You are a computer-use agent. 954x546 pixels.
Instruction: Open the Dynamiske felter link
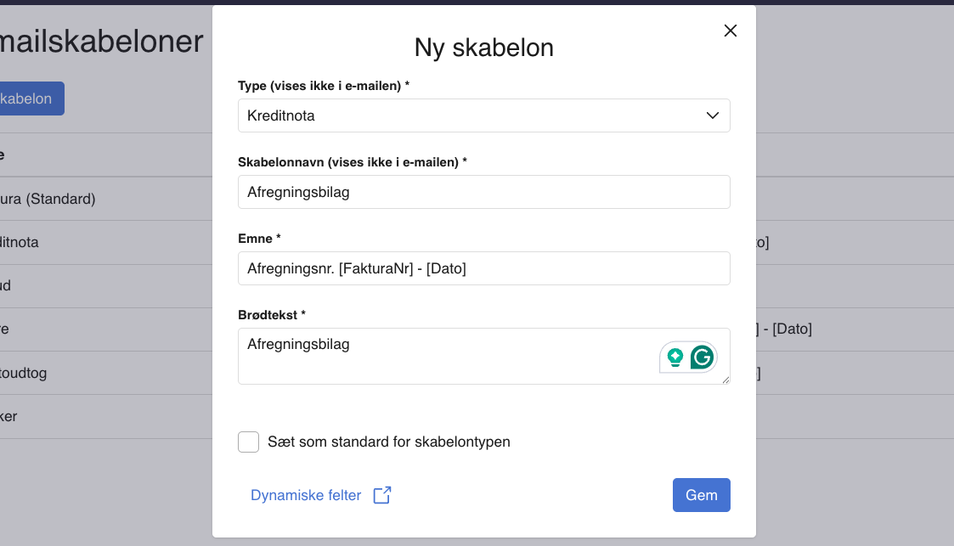(306, 494)
